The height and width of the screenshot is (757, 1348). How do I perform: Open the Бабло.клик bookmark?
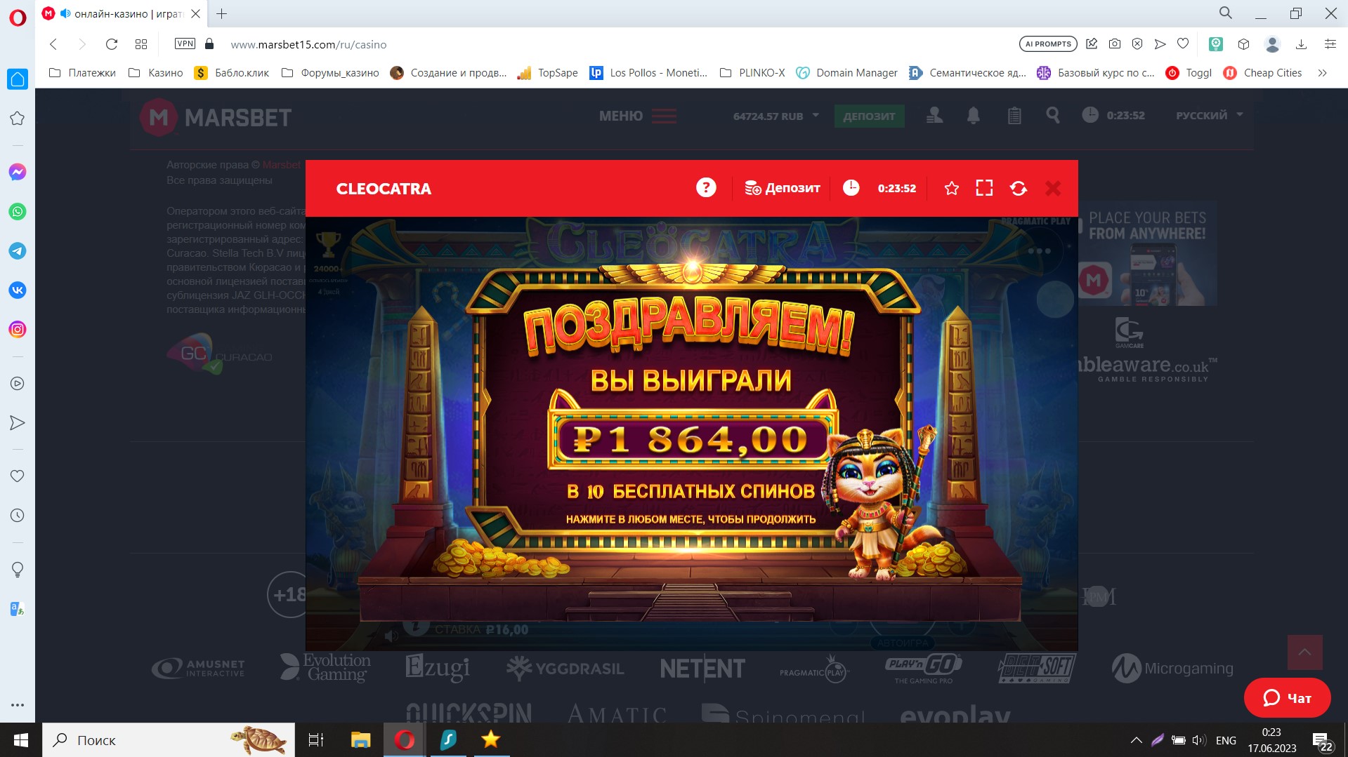(232, 73)
